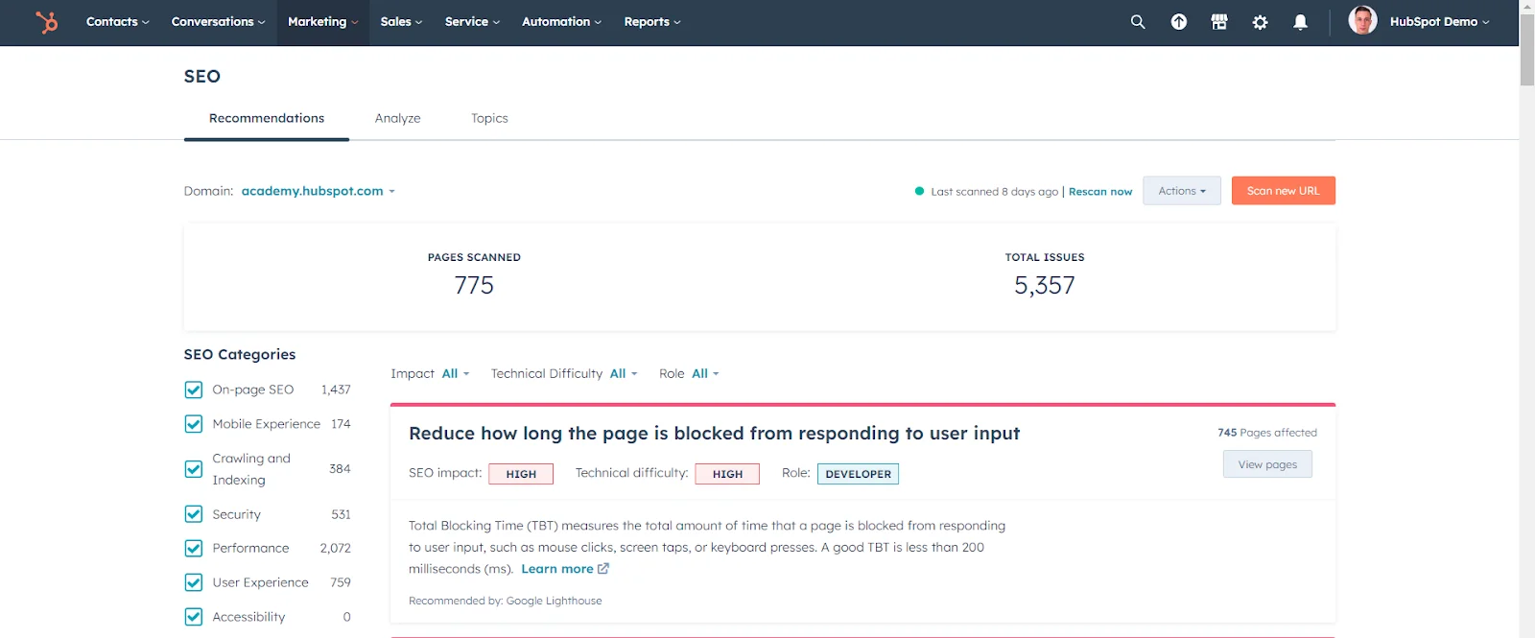Click the SEO impact HIGH tag

point(521,474)
